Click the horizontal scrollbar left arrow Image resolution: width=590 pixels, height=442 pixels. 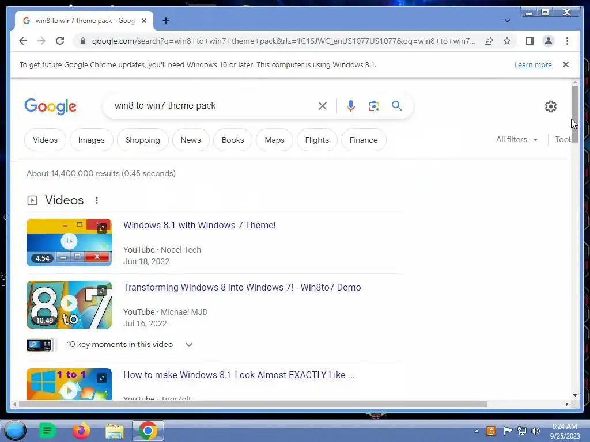pyautogui.click(x=14, y=405)
